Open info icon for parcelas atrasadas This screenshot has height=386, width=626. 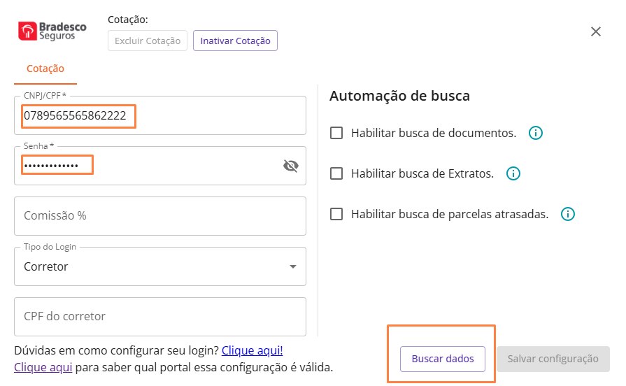(x=568, y=214)
